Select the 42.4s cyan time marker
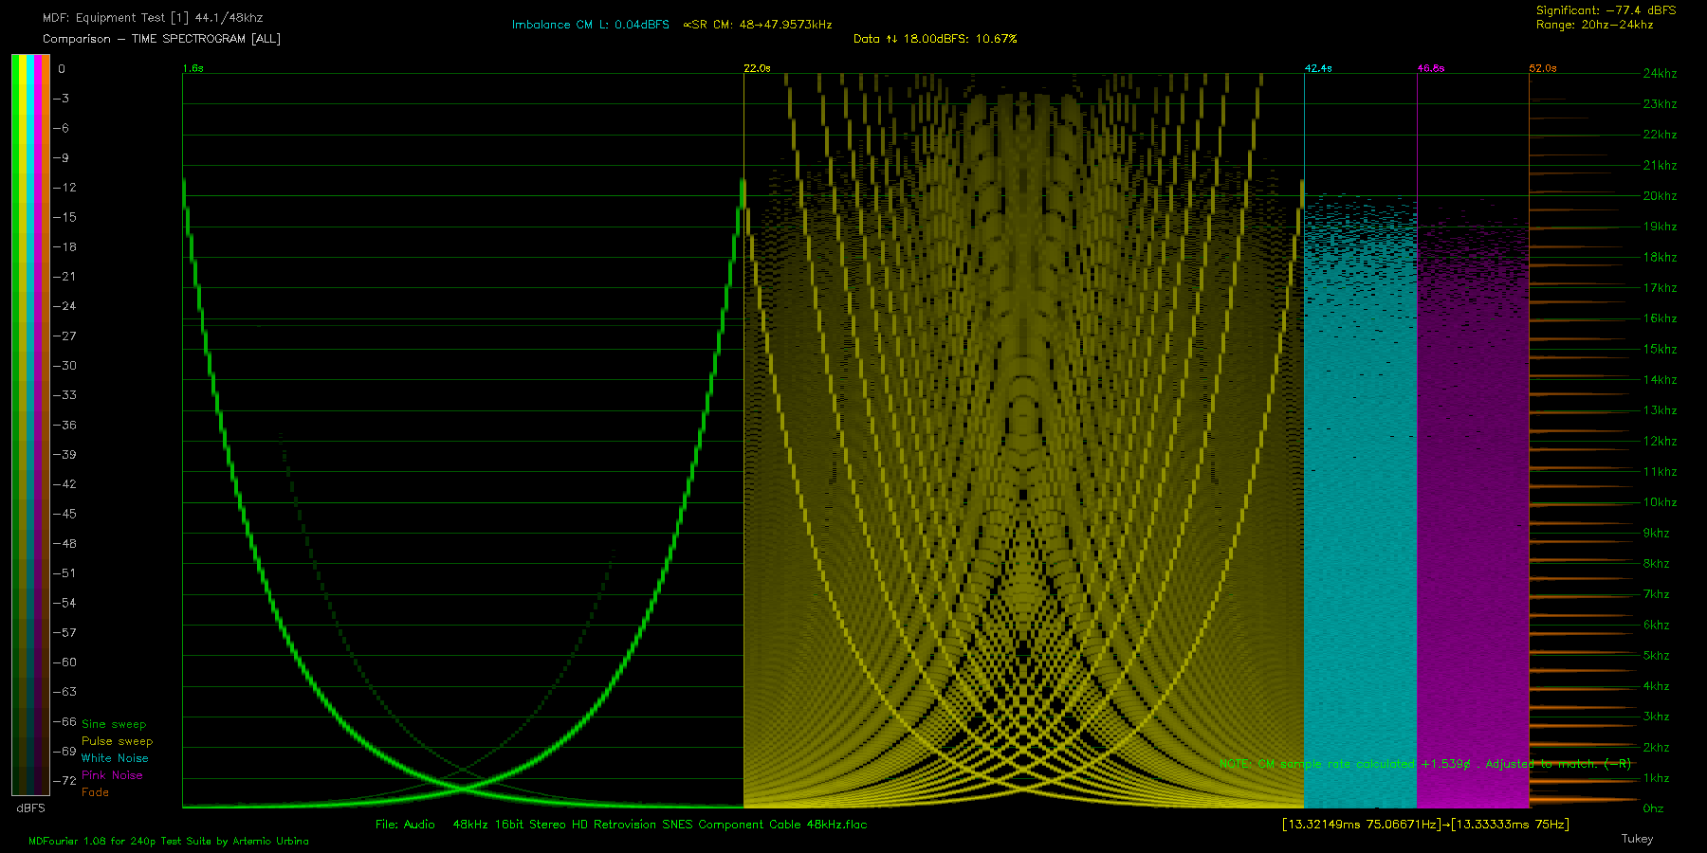1707x853 pixels. (1318, 68)
